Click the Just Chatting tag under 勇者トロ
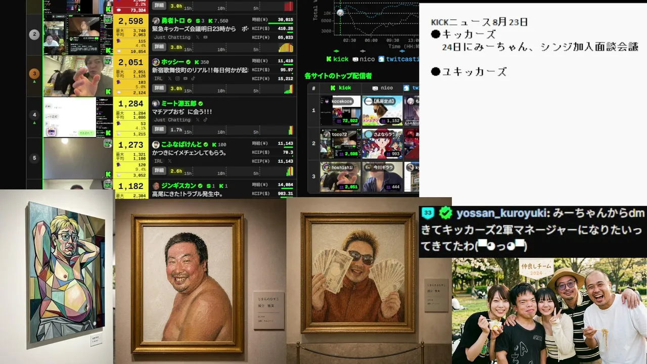This screenshot has height=364, width=647. pyautogui.click(x=172, y=37)
